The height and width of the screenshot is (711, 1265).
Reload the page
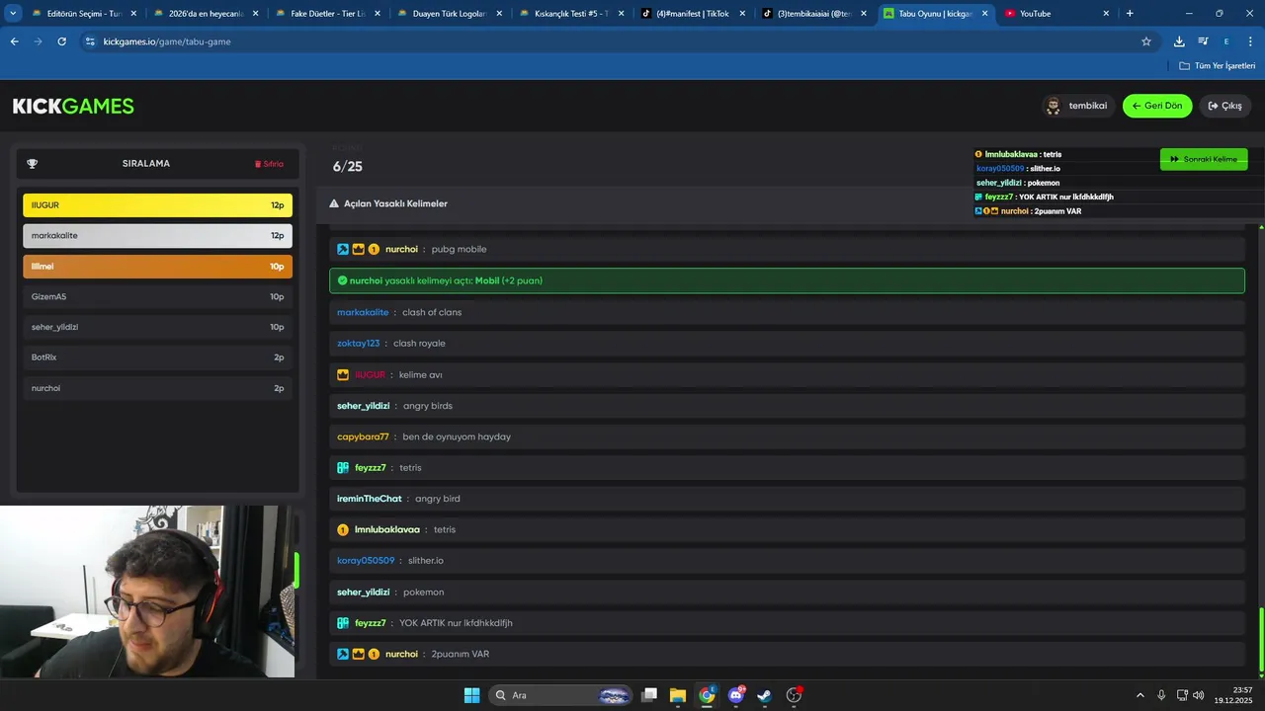[x=61, y=41]
